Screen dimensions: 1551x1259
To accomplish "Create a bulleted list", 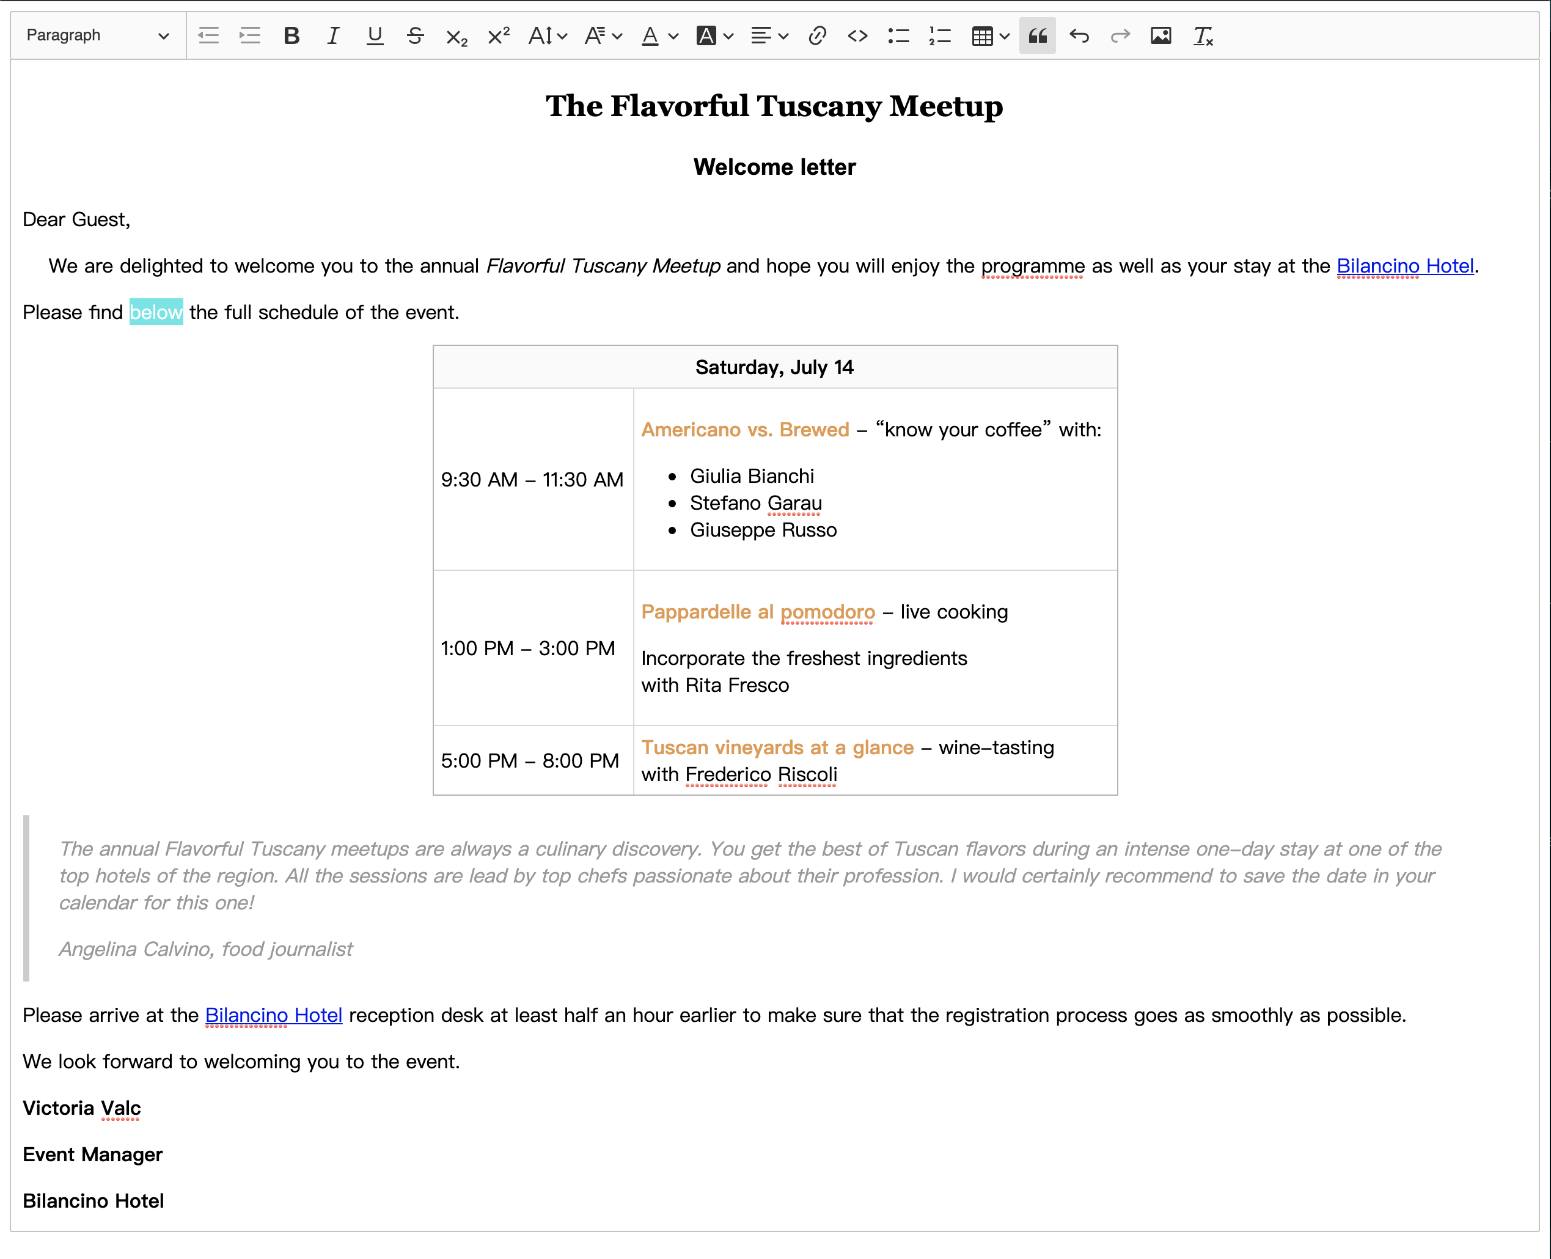I will pyautogui.click(x=899, y=35).
